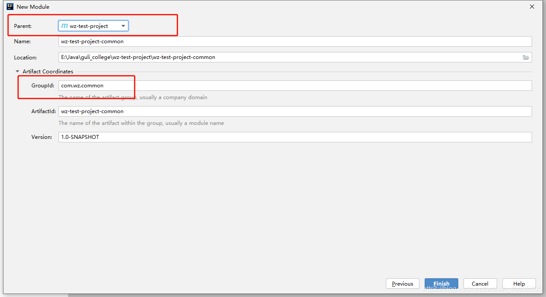This screenshot has width=546, height=297.
Task: Cancel the New Module dialog
Action: click(x=480, y=283)
